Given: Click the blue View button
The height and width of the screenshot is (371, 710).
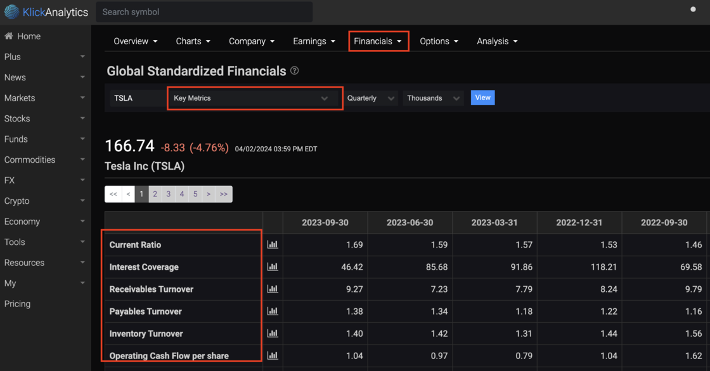Looking at the screenshot, I should (x=482, y=97).
